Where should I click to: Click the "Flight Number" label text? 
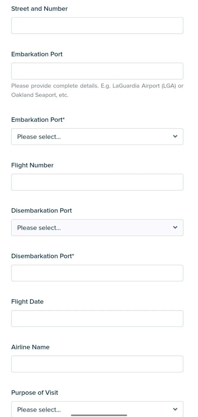[32, 165]
